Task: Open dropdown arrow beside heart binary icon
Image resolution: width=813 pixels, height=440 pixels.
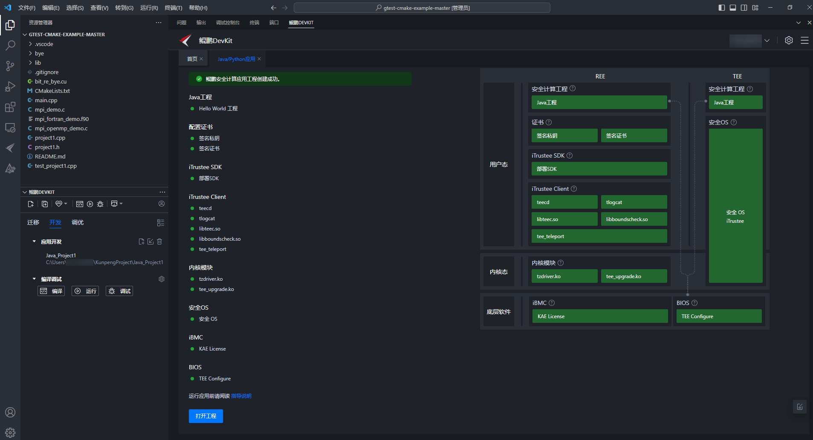Action: pyautogui.click(x=66, y=204)
